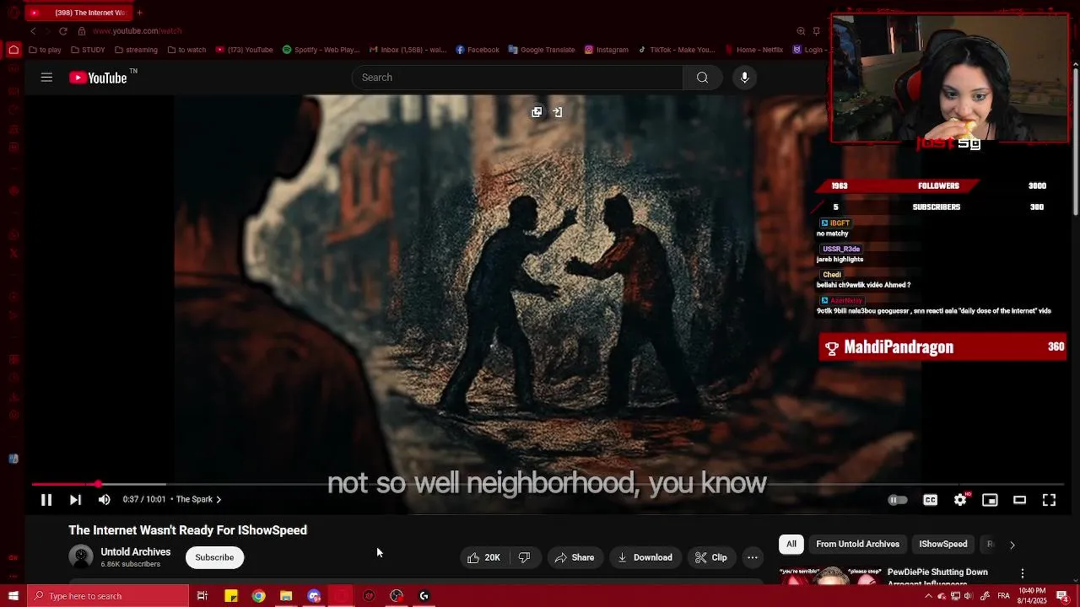Viewport: 1080px width, 607px height.
Task: Click the pin icon in address bar
Action: pyautogui.click(x=817, y=31)
